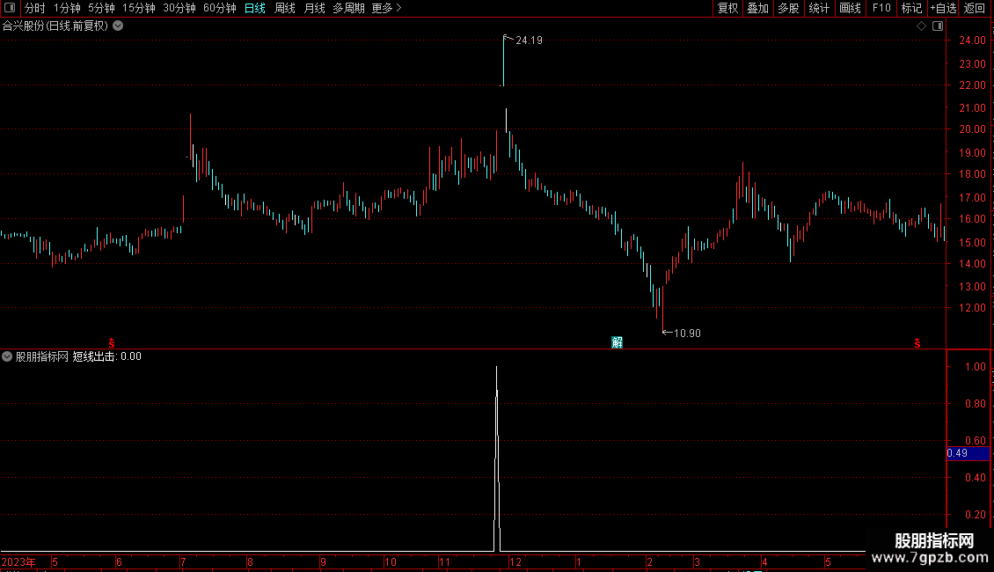Click the 0.49 indicator value box
Image resolution: width=994 pixels, height=572 pixels.
point(968,453)
